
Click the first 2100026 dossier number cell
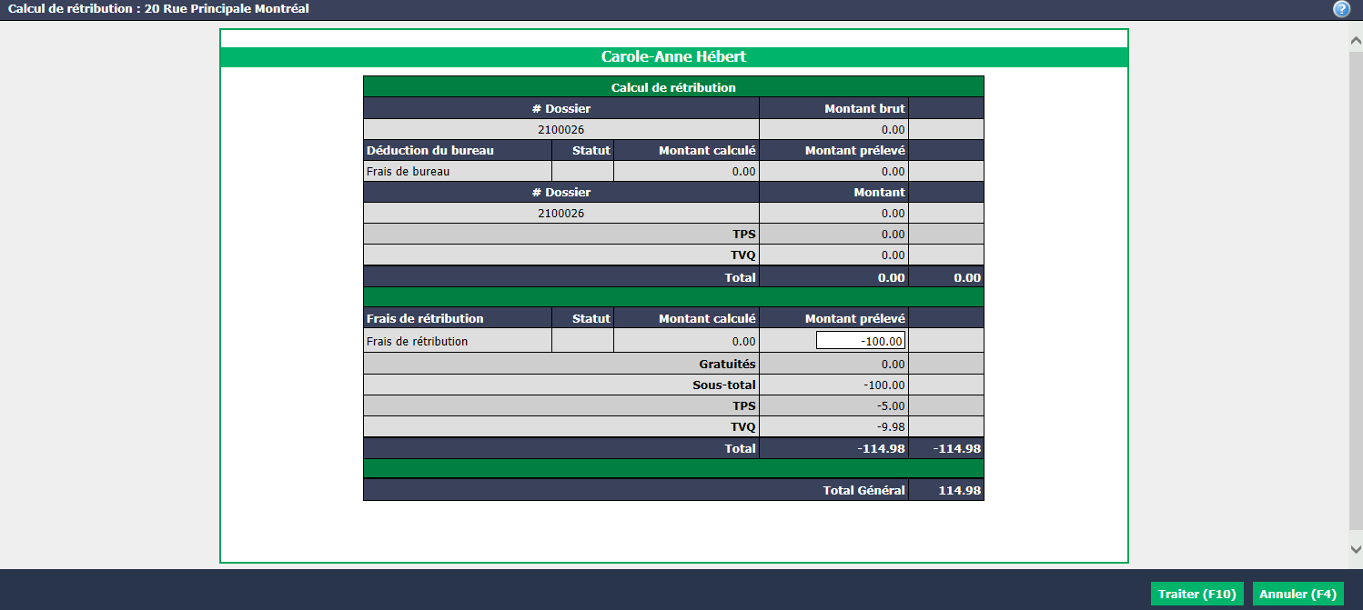[x=561, y=129]
